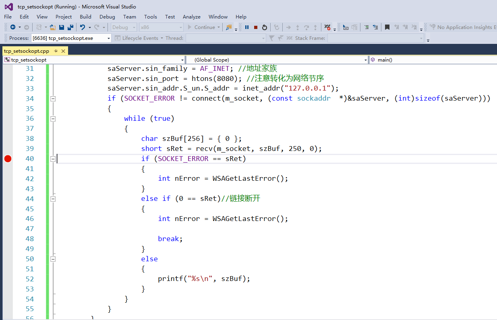Click the disable all breakpoints icon

click(327, 27)
